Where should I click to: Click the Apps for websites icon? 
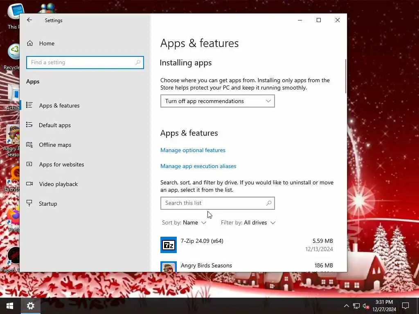pos(29,164)
